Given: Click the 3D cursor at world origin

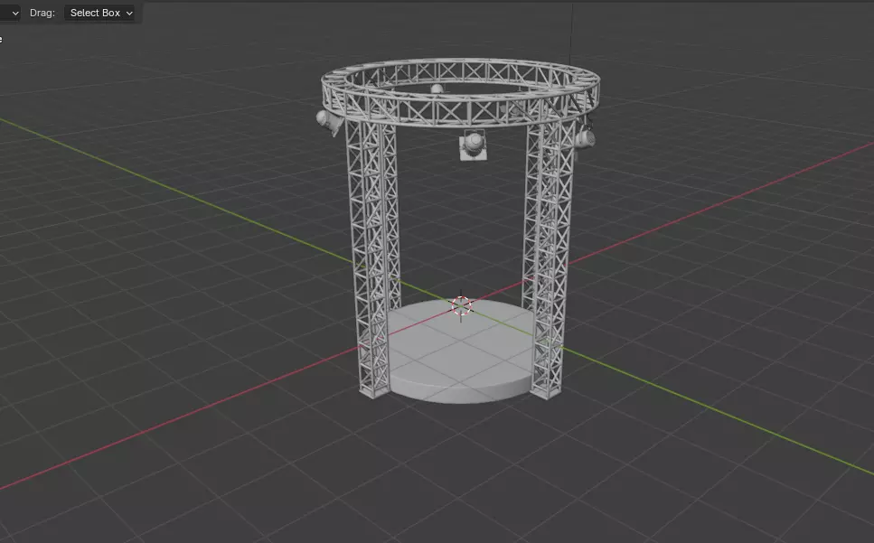Looking at the screenshot, I should tap(461, 305).
